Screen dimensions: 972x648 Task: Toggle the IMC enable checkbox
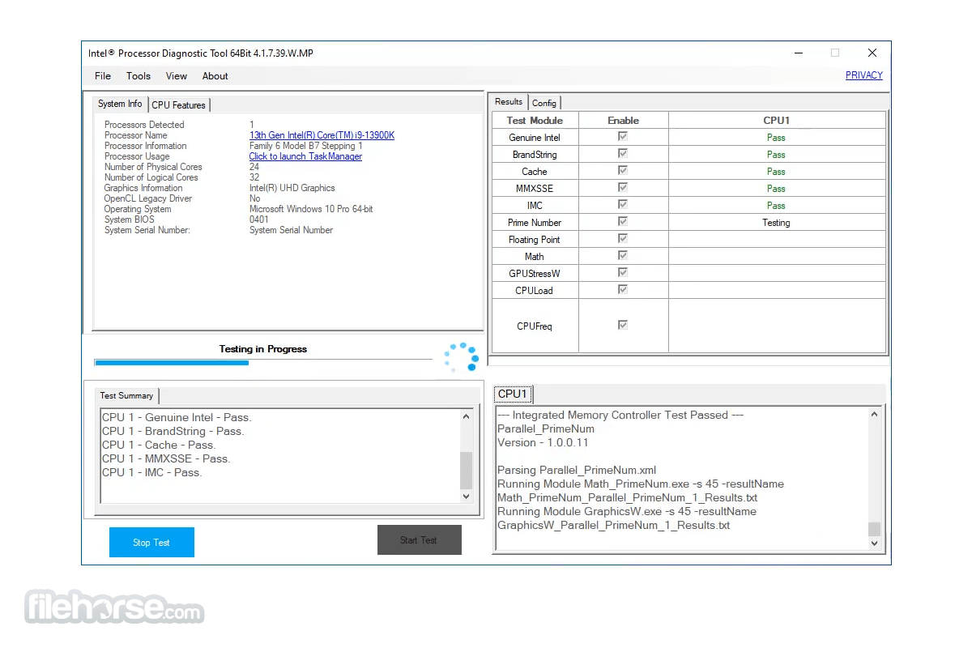(623, 205)
